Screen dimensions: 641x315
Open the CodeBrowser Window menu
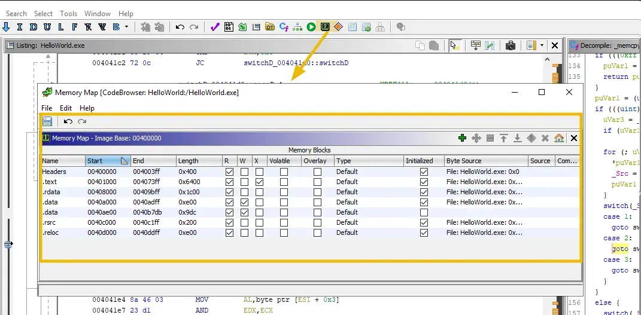point(98,14)
